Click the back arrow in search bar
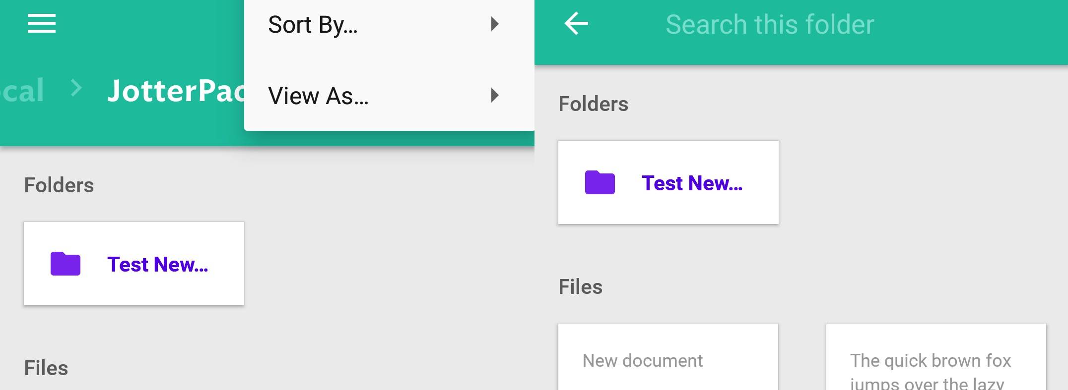This screenshot has width=1068, height=390. coord(576,24)
